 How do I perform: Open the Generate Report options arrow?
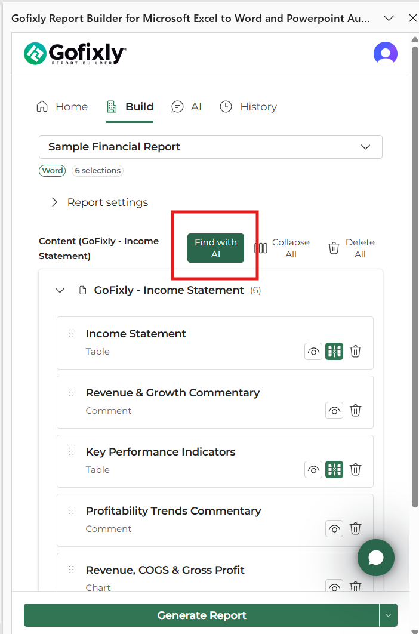389,615
